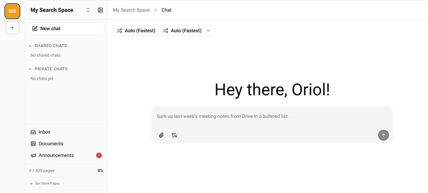Image resolution: width=428 pixels, height=193 pixels.
Task: Open the My Search Space switcher chevrons
Action: [x=88, y=10]
